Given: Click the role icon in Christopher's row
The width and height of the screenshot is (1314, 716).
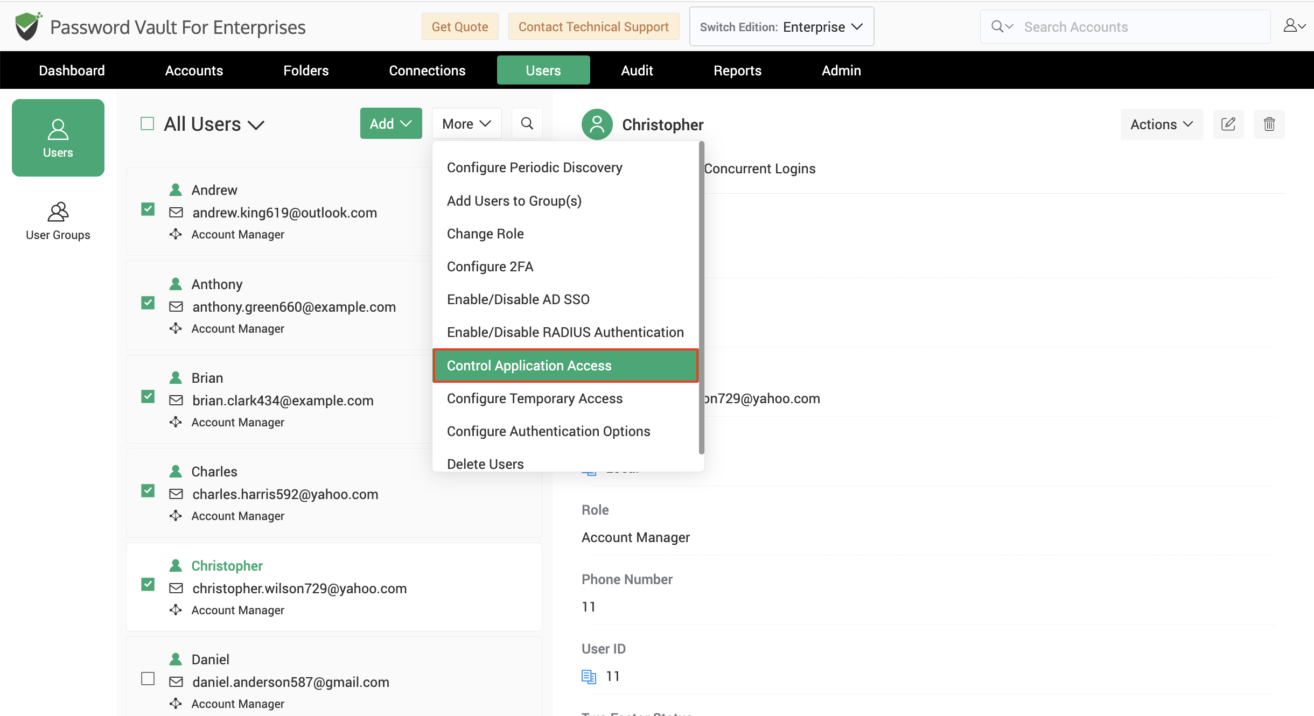Looking at the screenshot, I should click(176, 610).
